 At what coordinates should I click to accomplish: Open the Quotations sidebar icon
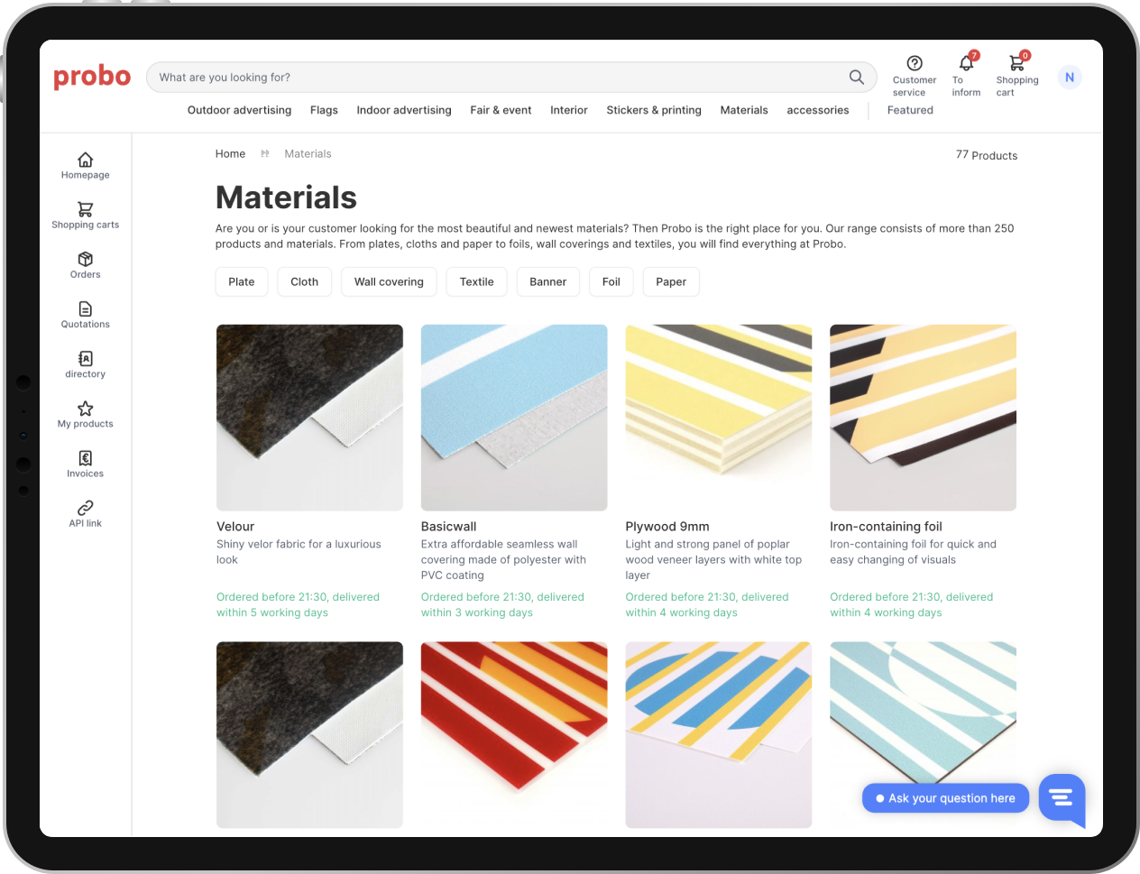(85, 308)
